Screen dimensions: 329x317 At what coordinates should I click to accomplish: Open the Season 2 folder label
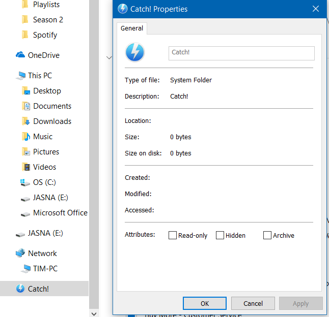pos(48,20)
